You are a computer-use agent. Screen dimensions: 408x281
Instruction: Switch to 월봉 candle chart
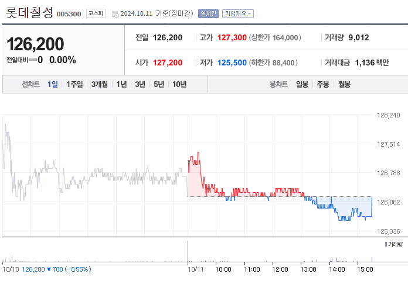point(344,84)
